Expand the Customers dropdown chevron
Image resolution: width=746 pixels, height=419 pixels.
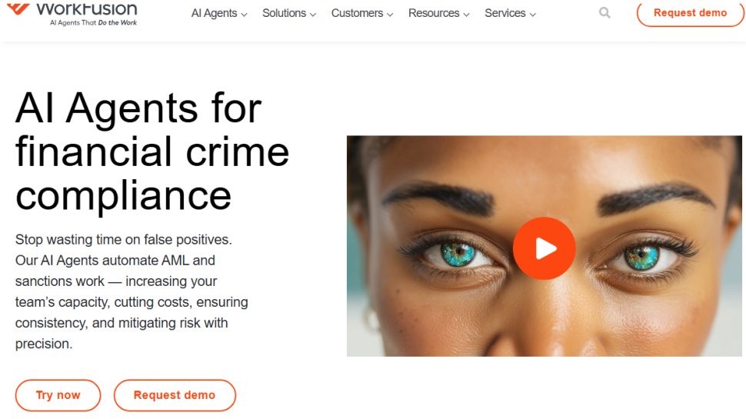click(390, 15)
